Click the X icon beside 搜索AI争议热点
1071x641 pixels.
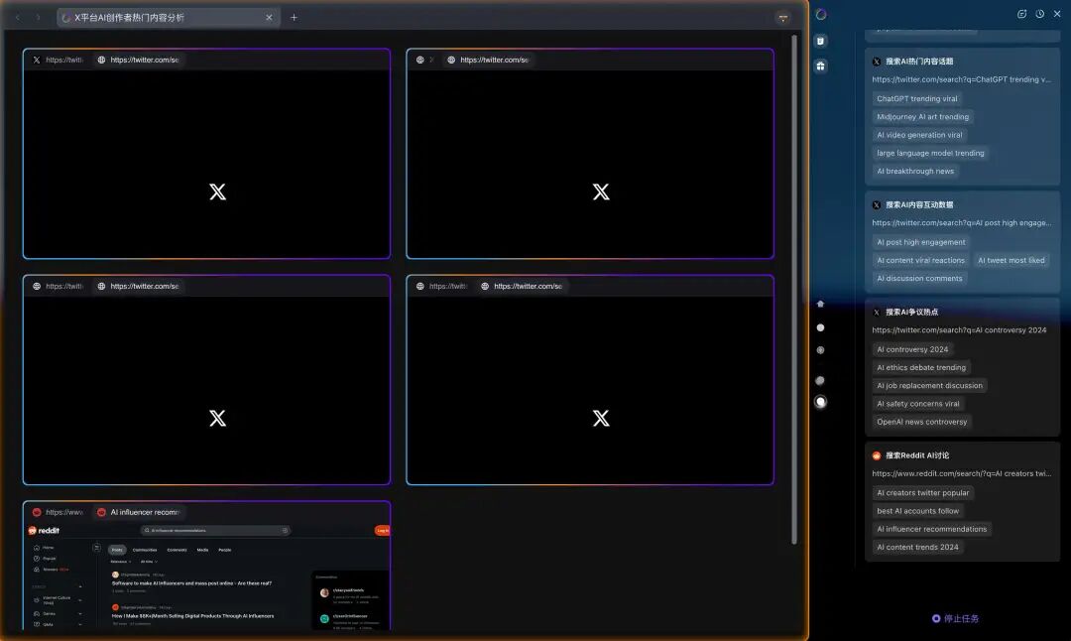pyautogui.click(x=877, y=313)
